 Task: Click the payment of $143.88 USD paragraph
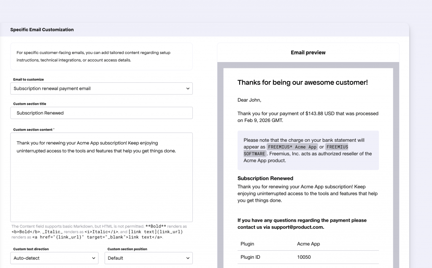tap(308, 117)
